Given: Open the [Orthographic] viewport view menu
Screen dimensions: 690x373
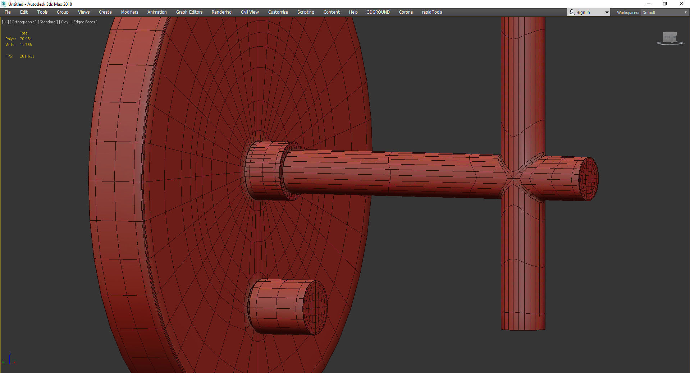Looking at the screenshot, I should tap(23, 22).
